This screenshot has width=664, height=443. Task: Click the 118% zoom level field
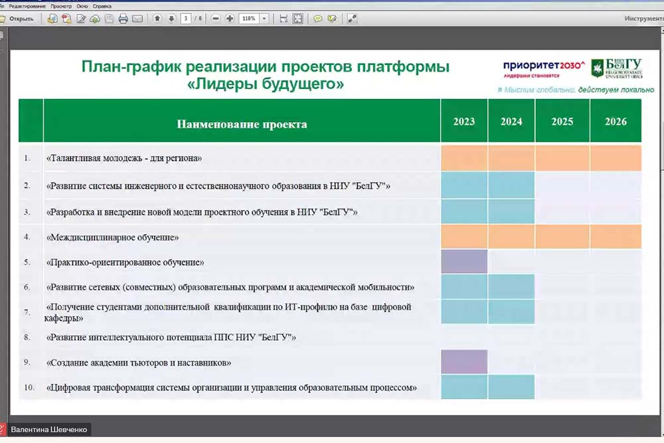(249, 19)
